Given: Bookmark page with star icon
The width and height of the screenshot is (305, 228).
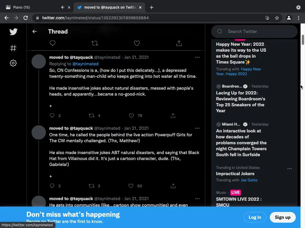Looking at the screenshot, I should pos(277,18).
